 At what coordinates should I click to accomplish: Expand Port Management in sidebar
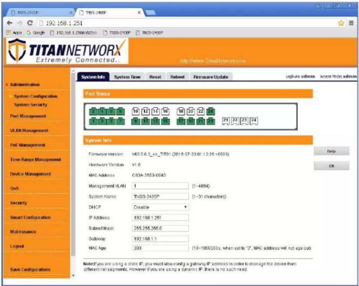(x=28, y=116)
